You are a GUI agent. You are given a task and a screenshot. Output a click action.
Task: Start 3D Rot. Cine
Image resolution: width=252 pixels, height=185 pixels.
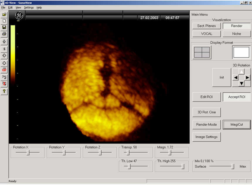point(207,112)
